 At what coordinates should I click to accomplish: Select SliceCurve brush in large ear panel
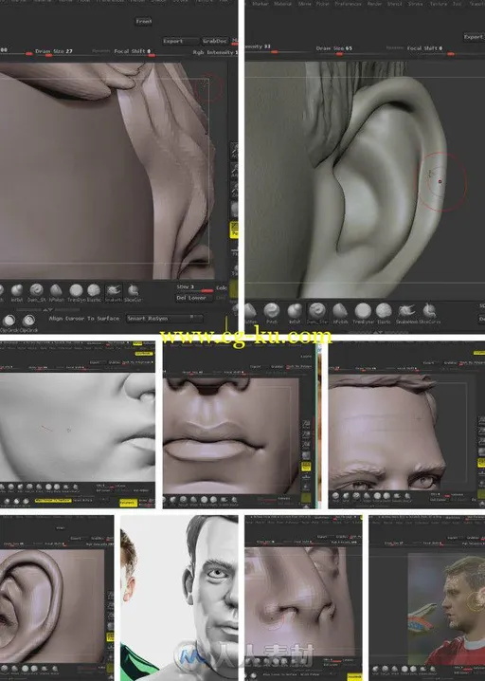[x=429, y=313]
